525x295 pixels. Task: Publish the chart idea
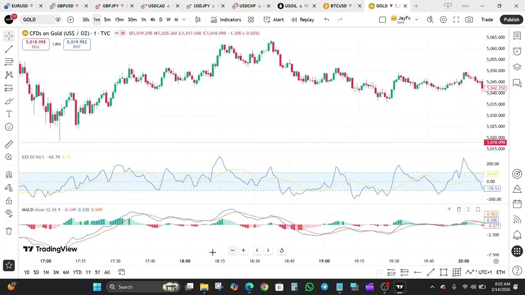pos(511,20)
